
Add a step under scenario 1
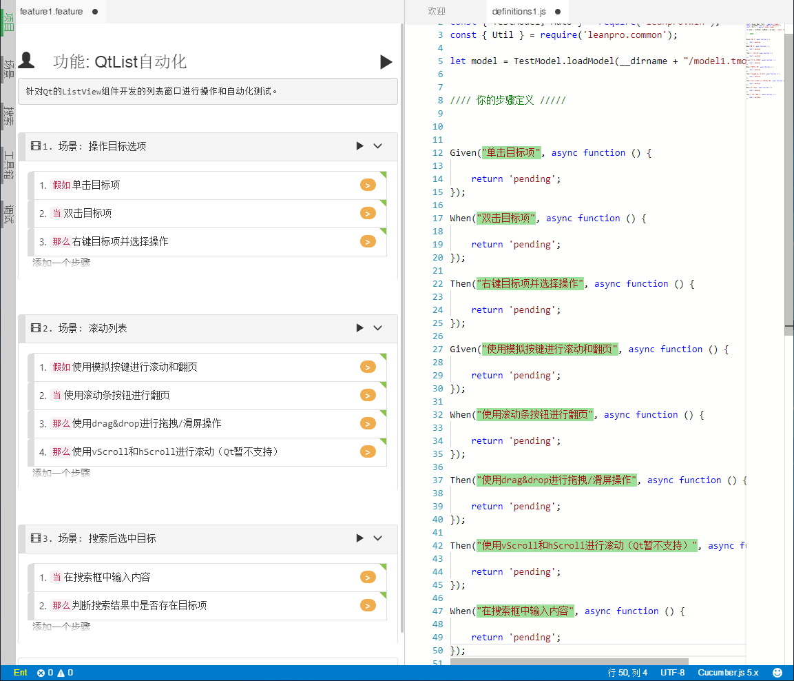tap(61, 263)
